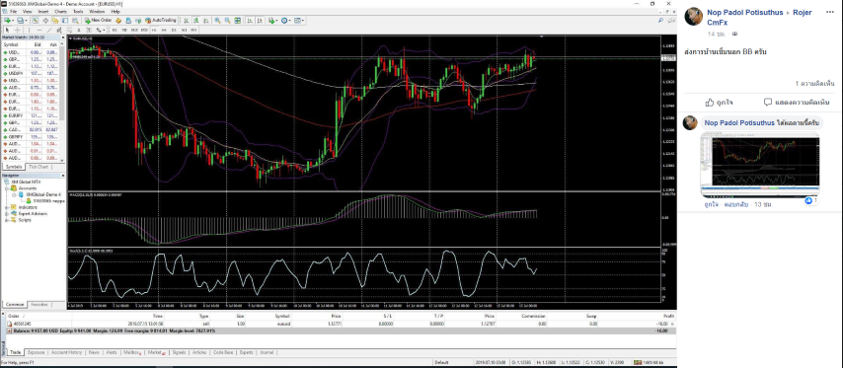
Task: Toggle the AutoTrading button
Action: [160, 21]
